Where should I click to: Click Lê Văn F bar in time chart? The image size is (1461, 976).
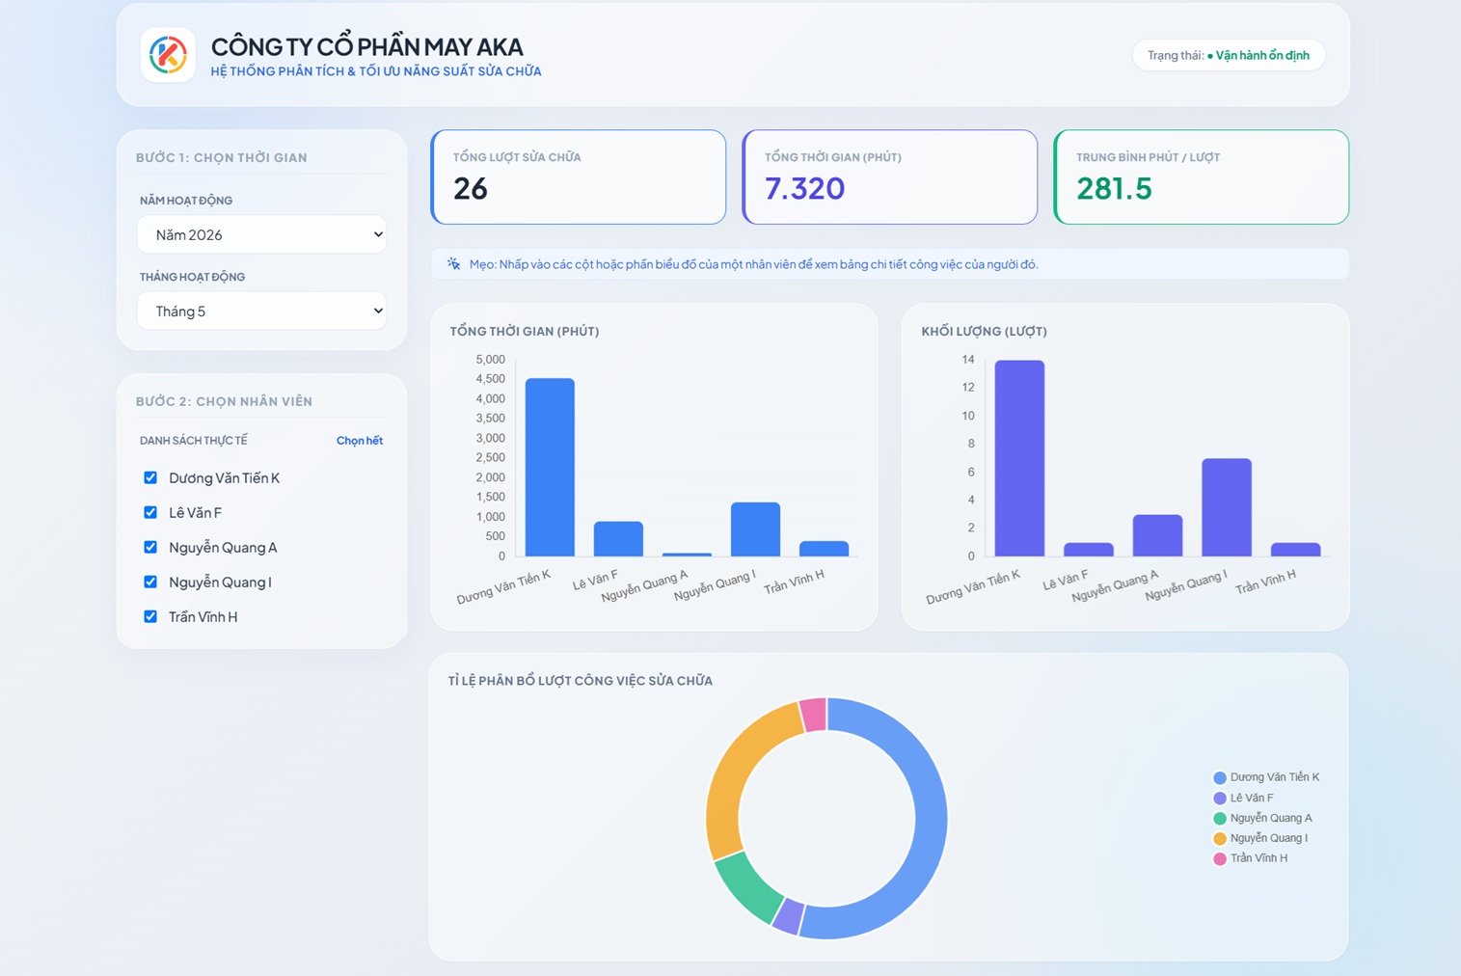pos(618,539)
